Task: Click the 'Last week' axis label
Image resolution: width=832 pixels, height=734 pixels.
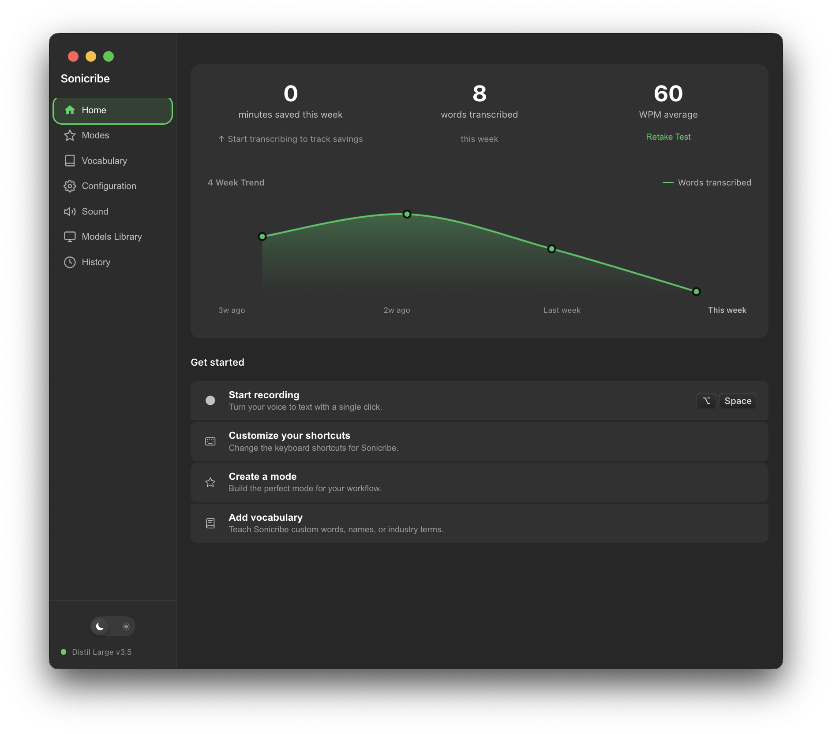Action: pos(562,310)
